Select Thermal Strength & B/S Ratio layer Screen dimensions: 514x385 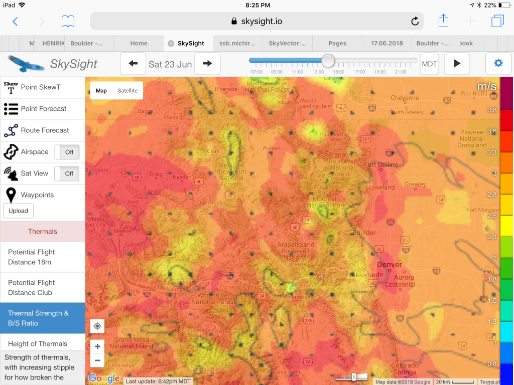43,318
